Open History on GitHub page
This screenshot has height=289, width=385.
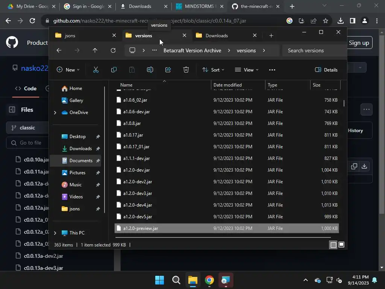[355, 131]
